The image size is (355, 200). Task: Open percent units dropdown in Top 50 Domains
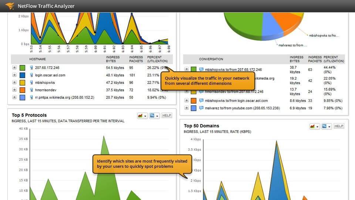(x=327, y=126)
